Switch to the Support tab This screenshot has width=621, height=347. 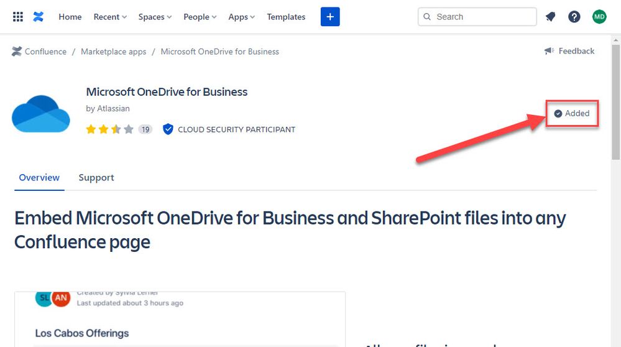pyautogui.click(x=96, y=177)
